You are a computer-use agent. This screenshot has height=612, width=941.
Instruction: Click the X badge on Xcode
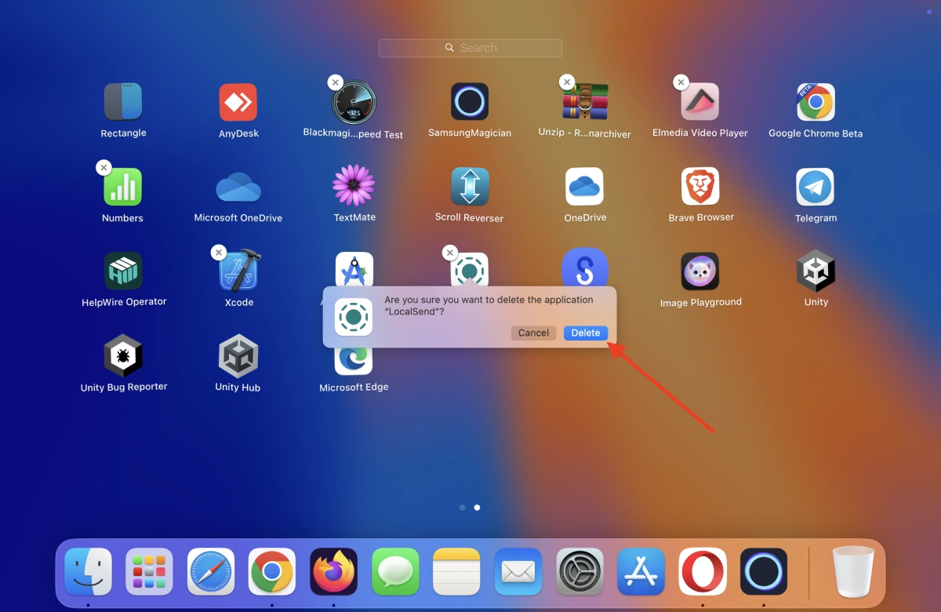click(219, 252)
